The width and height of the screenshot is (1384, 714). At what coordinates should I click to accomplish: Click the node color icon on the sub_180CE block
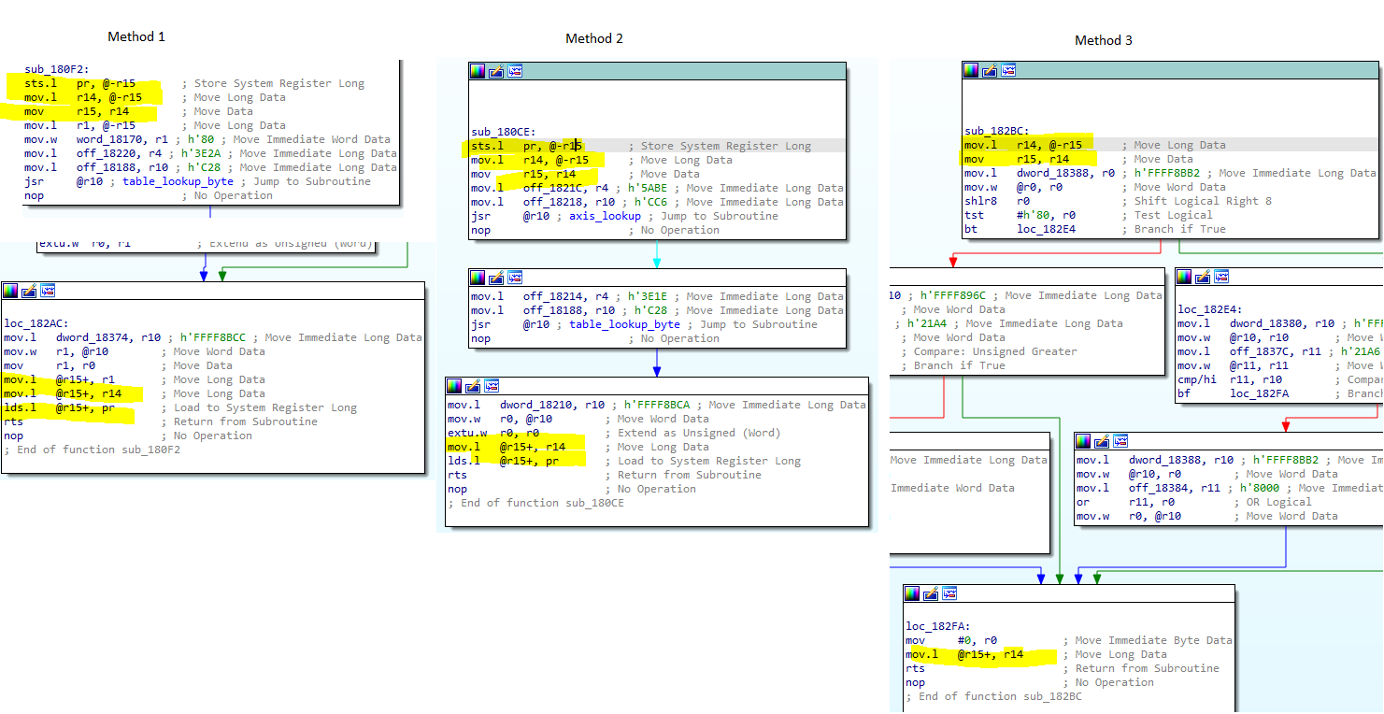(478, 71)
